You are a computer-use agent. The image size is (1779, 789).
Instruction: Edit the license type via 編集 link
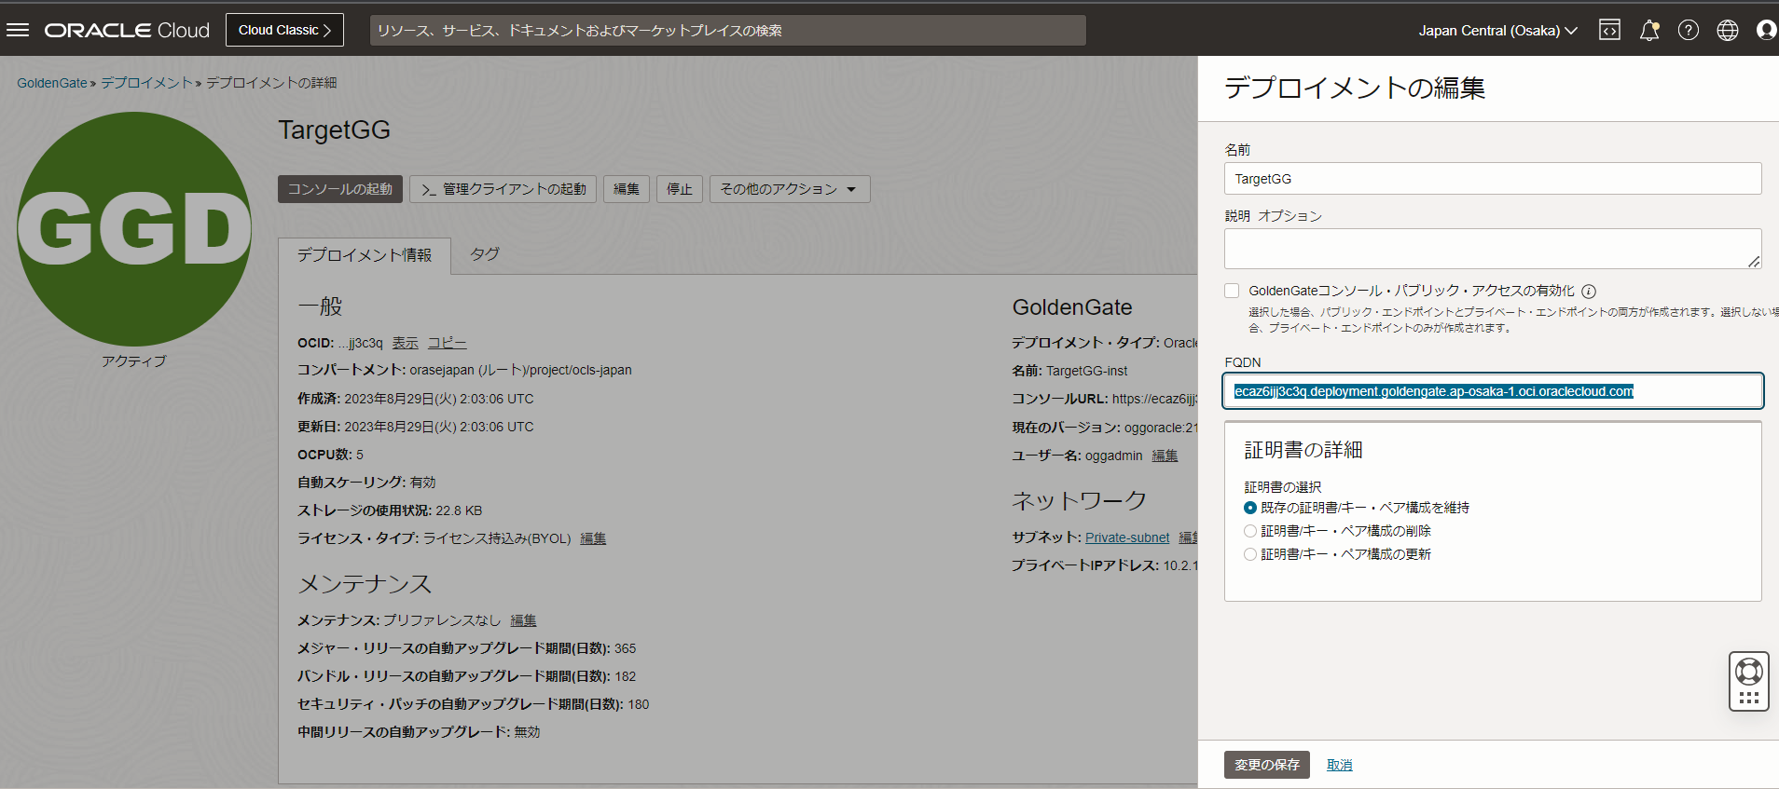[x=593, y=538]
